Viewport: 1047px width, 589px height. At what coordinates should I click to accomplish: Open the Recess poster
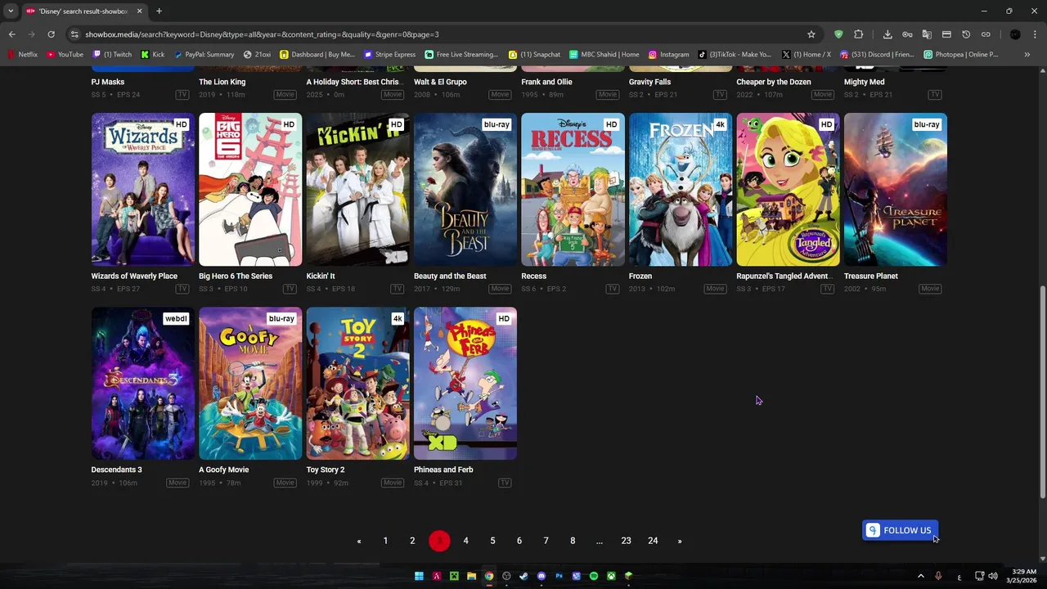(x=573, y=189)
